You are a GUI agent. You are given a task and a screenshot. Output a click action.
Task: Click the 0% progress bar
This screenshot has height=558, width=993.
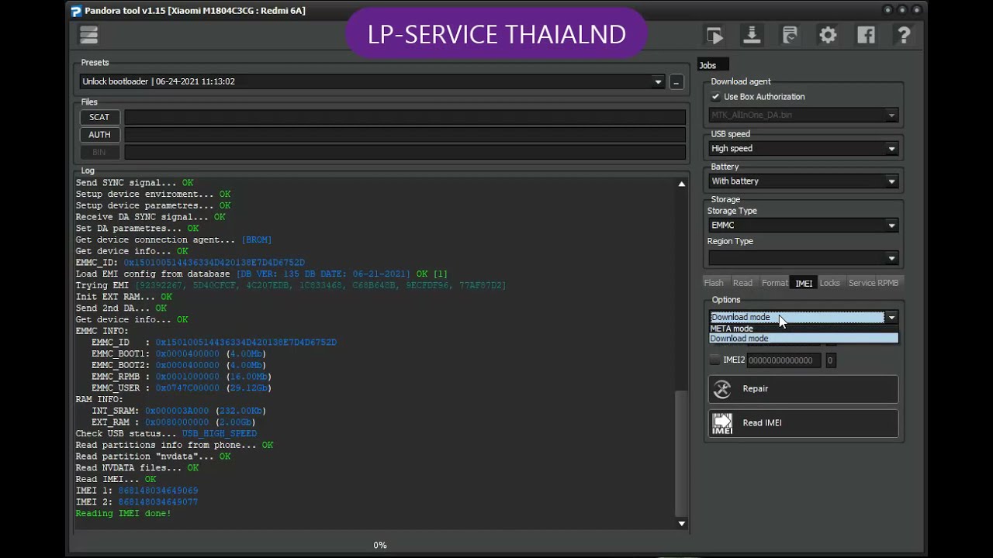380,545
